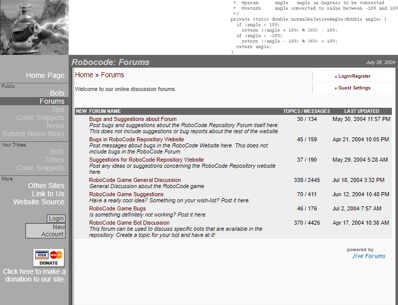The image size is (398, 305).
Task: Click the '45 / 159' topics count
Action: coord(307,139)
